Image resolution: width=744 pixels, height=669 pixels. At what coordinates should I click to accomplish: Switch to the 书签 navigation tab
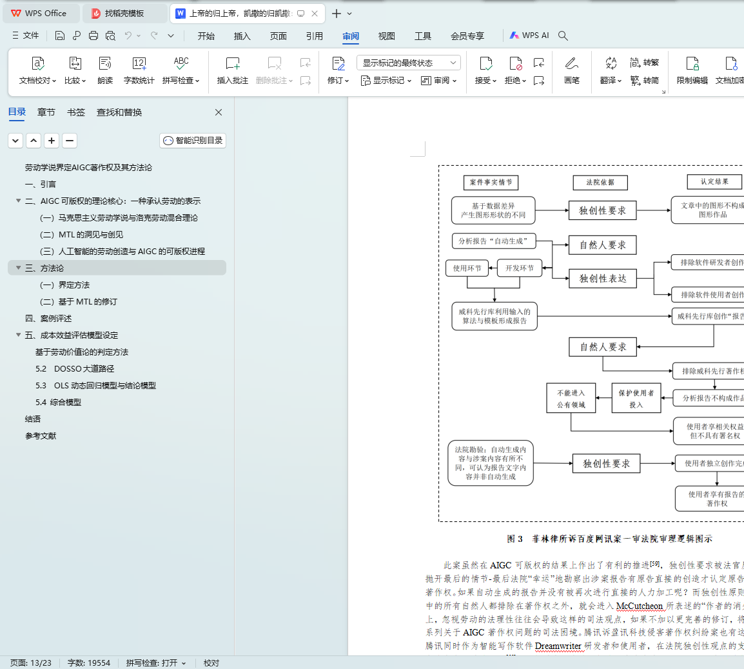point(76,112)
